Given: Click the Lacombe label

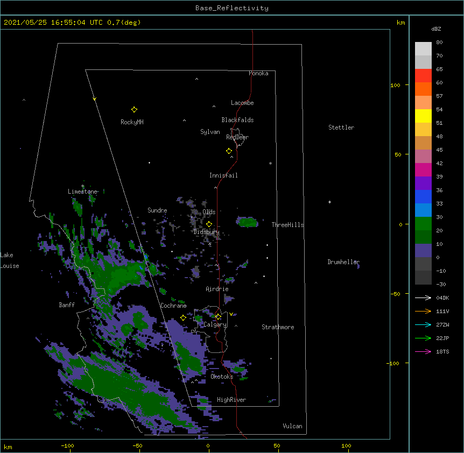Looking at the screenshot, I should pos(242,103).
